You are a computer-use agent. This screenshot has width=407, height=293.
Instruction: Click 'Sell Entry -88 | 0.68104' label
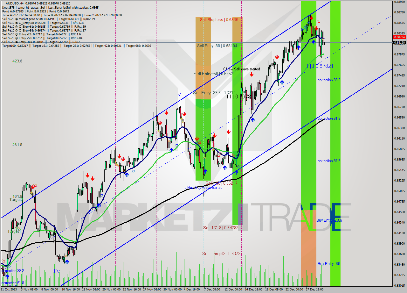click(x=217, y=46)
